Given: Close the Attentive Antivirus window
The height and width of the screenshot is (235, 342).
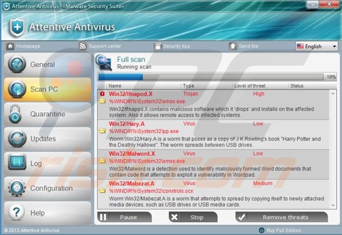Looking at the screenshot, I should tap(329, 5).
